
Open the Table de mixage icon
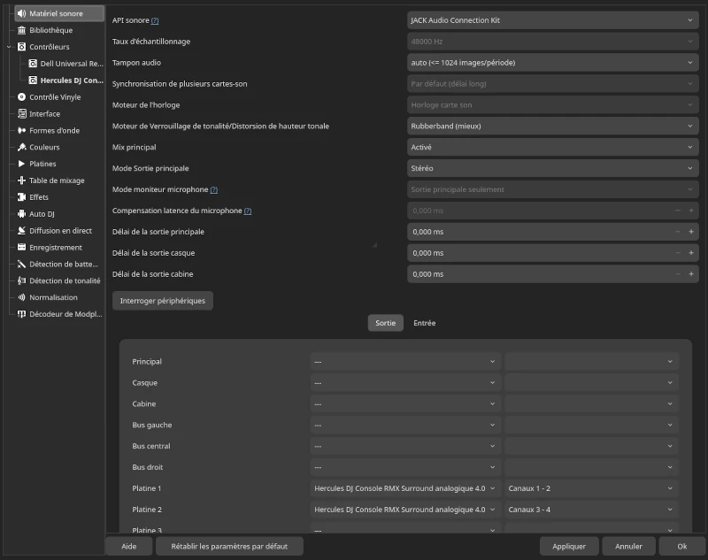[21, 180]
